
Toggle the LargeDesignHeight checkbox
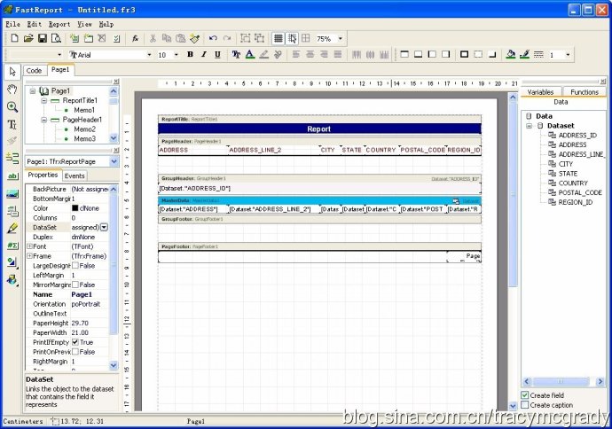75,266
